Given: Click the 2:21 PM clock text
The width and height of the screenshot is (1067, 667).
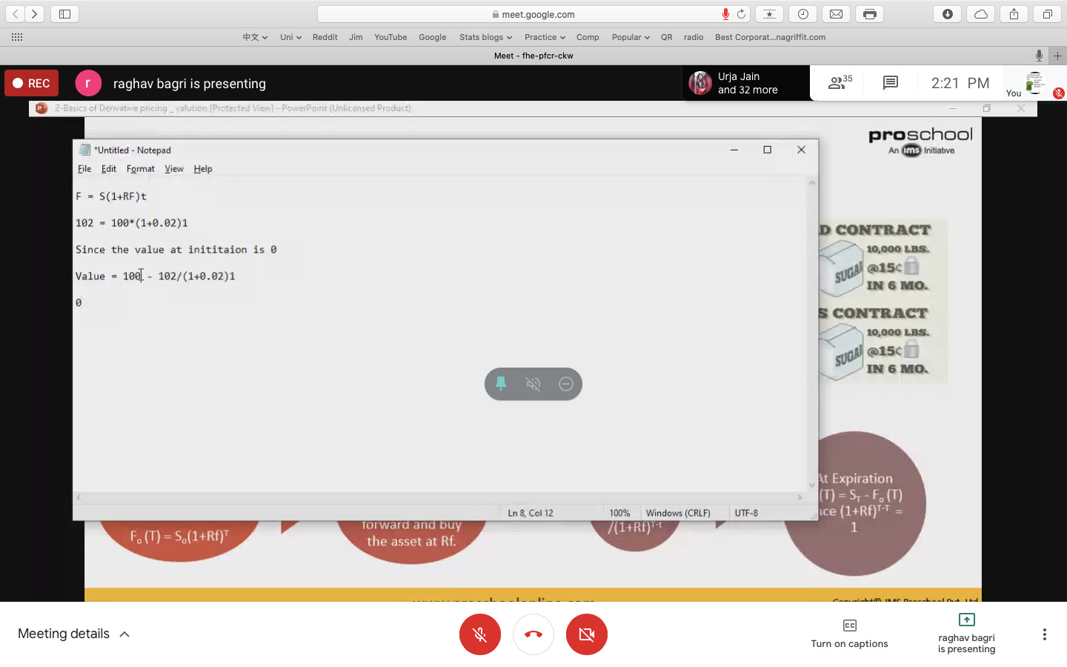Looking at the screenshot, I should tap(960, 83).
